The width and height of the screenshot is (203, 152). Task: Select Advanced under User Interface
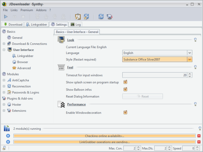tap(24, 68)
